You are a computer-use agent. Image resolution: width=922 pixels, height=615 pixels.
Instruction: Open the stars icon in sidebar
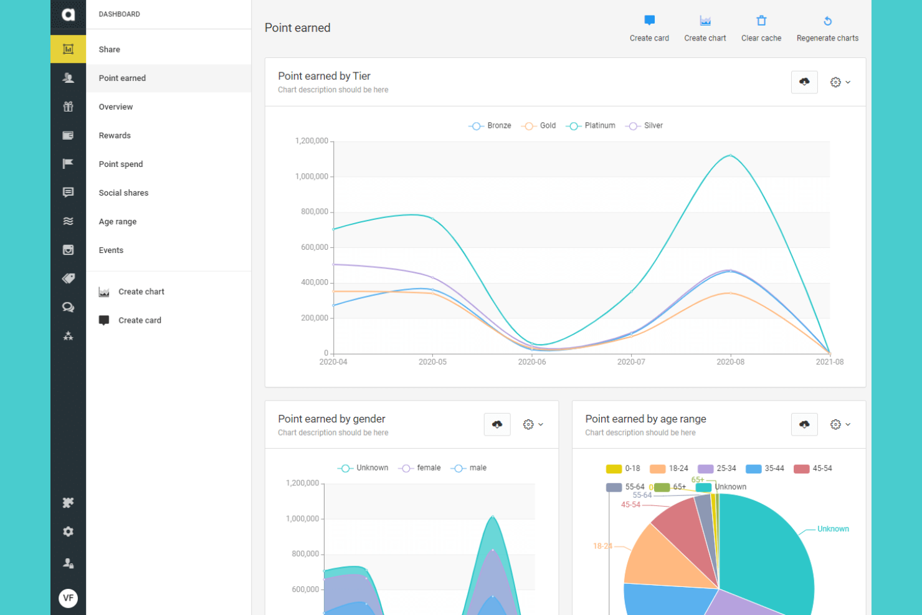click(x=68, y=336)
